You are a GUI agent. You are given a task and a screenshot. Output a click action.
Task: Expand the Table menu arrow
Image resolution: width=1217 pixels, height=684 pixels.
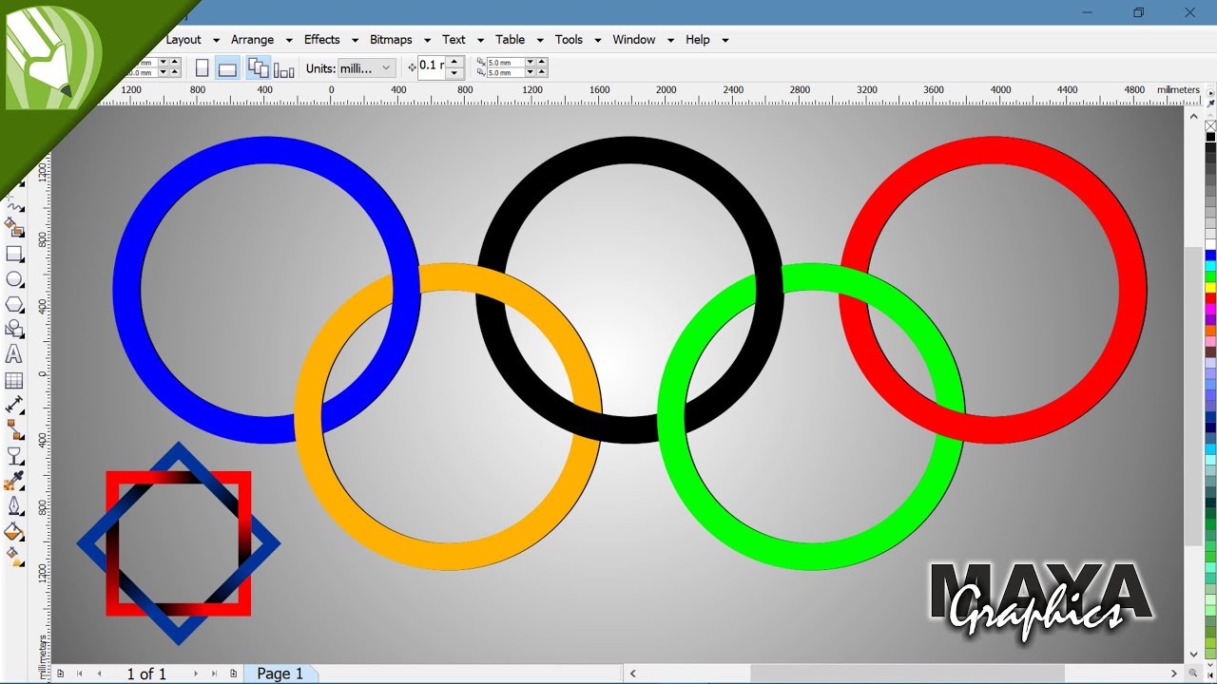pyautogui.click(x=539, y=40)
